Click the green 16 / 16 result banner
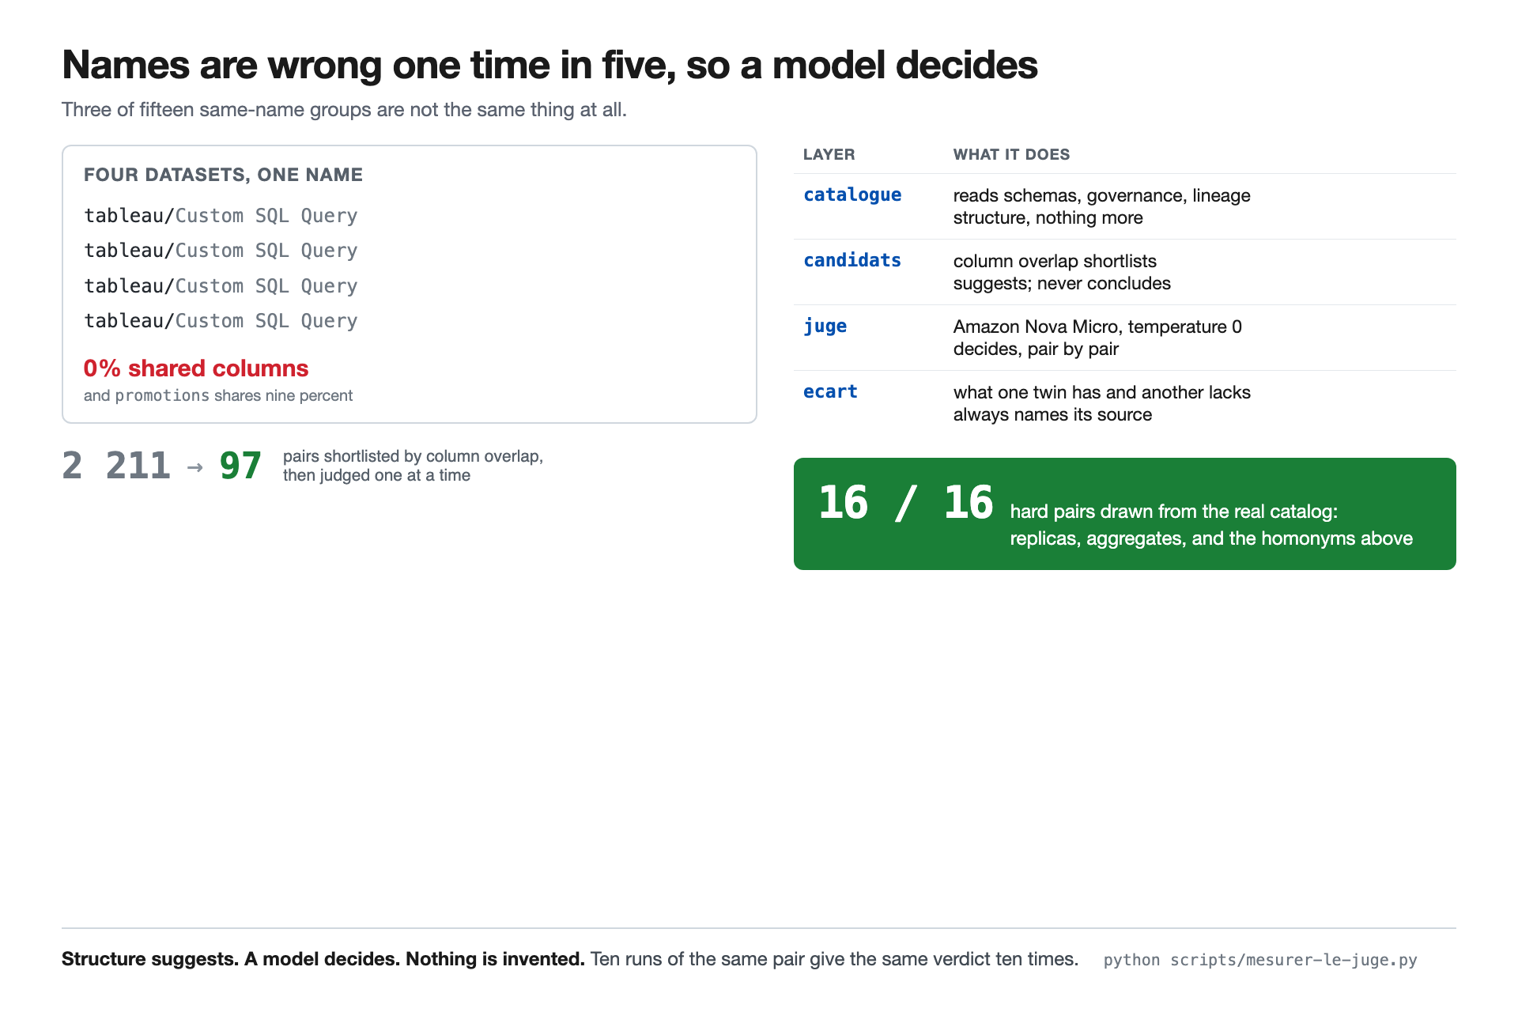Image resolution: width=1518 pixels, height=1012 pixels. [1124, 514]
